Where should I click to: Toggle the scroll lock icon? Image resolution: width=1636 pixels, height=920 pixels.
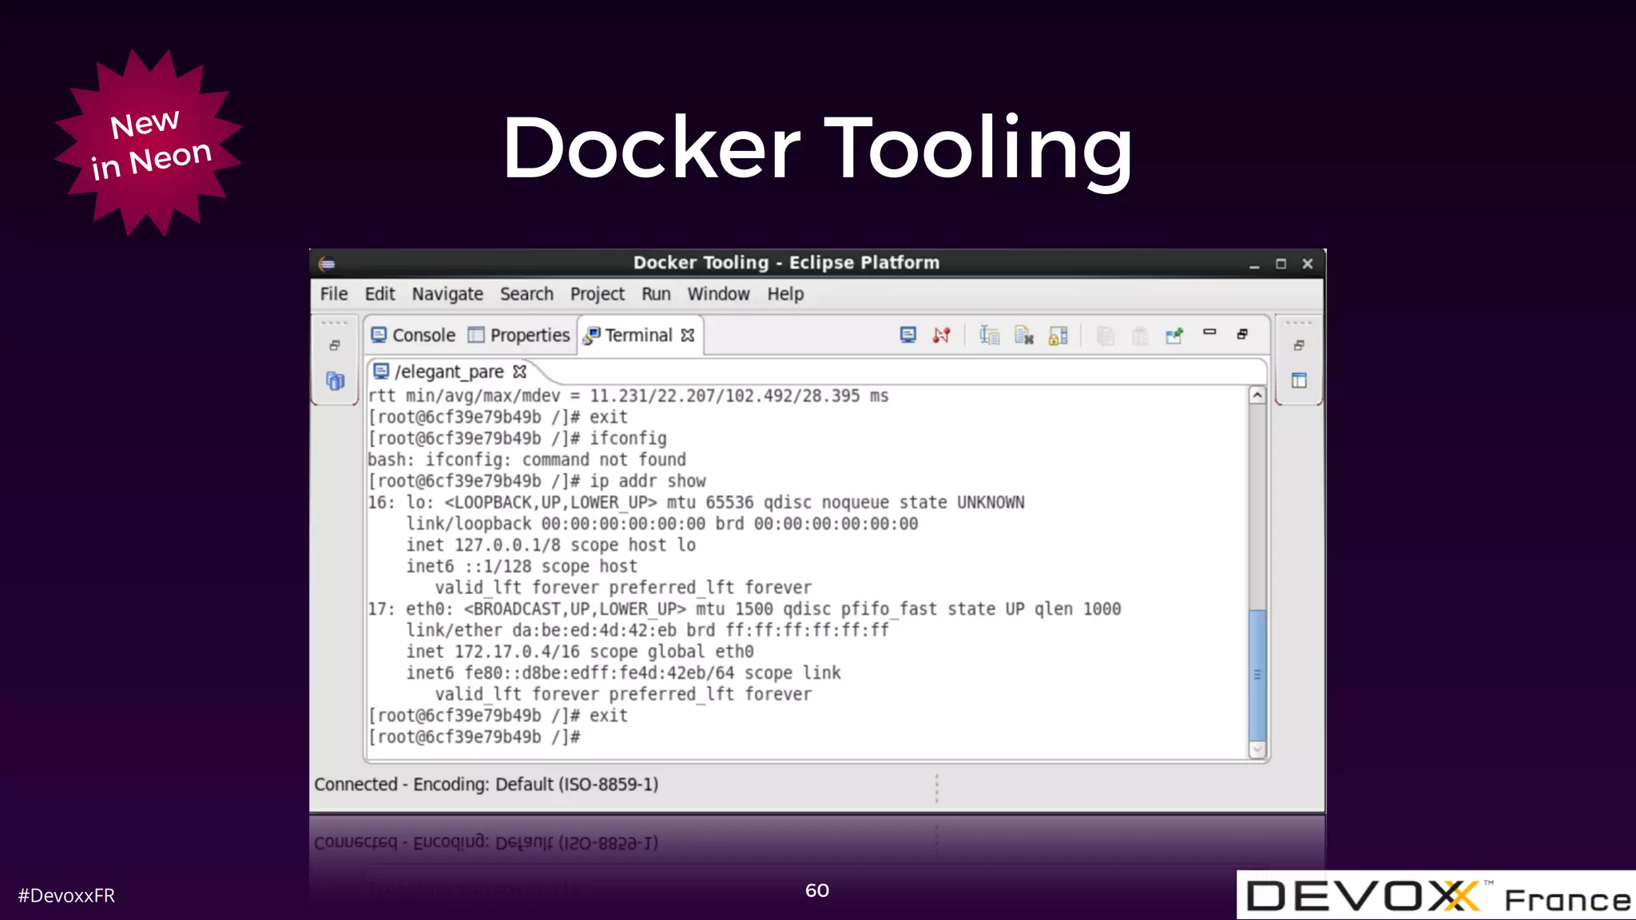pyautogui.click(x=1058, y=335)
